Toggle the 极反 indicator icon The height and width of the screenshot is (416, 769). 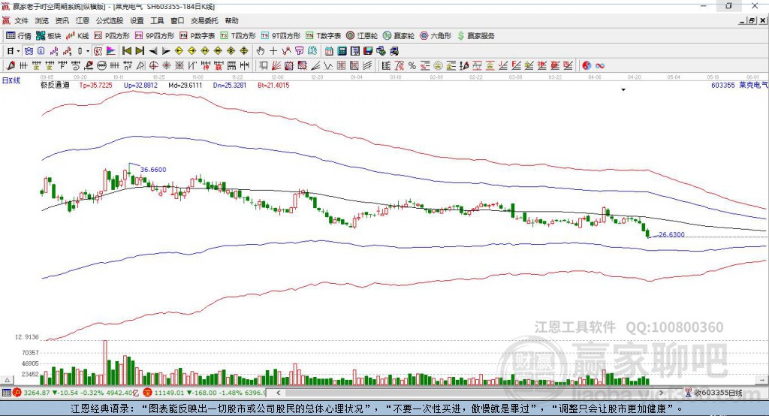point(98,51)
